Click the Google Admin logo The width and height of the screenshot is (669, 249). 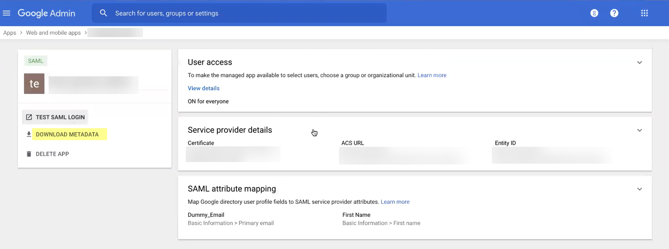click(47, 13)
